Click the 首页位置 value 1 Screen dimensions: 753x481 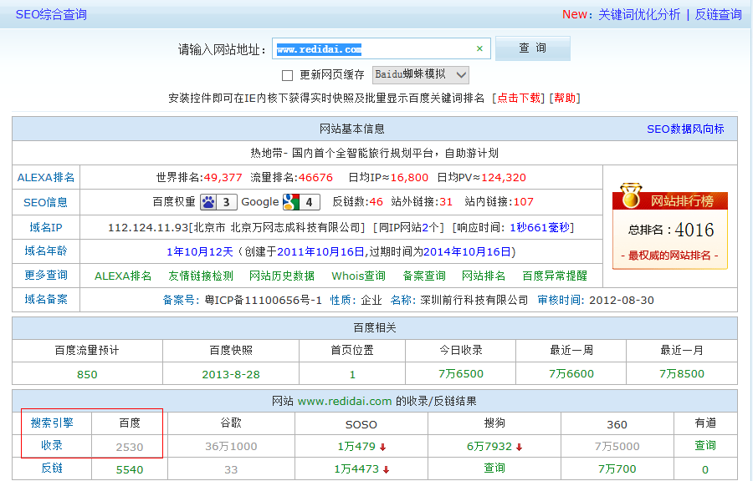click(x=352, y=375)
